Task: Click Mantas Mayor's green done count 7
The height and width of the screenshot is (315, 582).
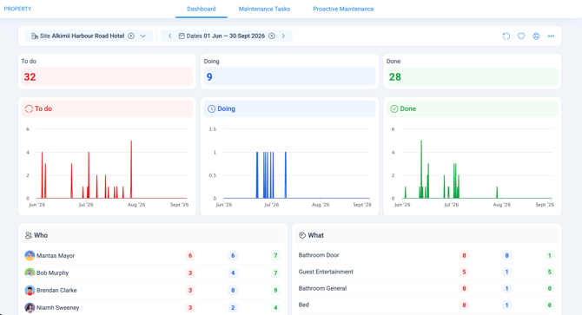Action: [275, 255]
